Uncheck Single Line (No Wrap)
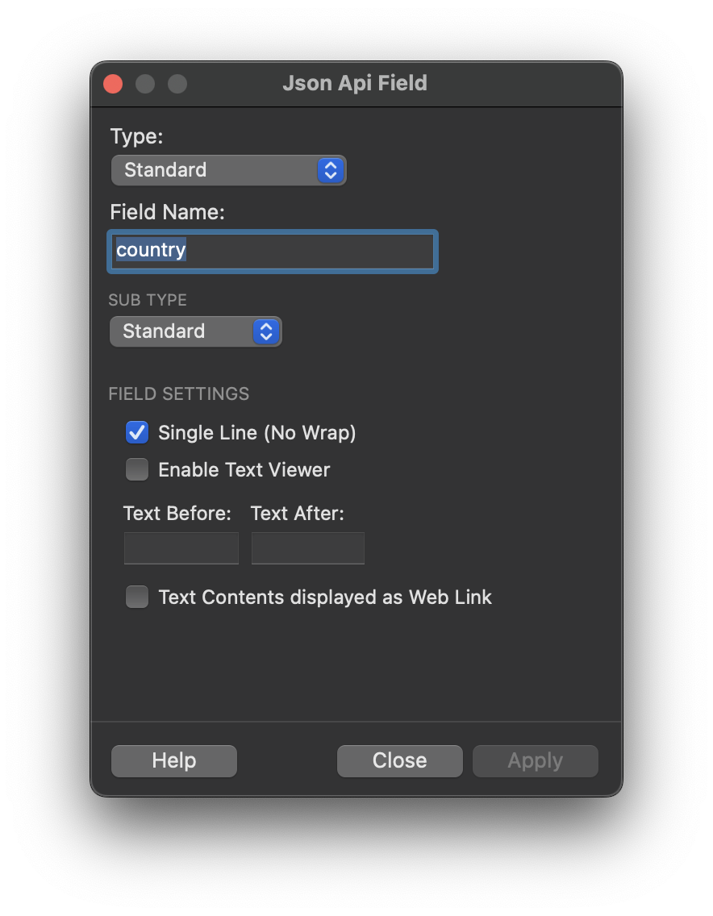The width and height of the screenshot is (713, 916). click(x=137, y=433)
